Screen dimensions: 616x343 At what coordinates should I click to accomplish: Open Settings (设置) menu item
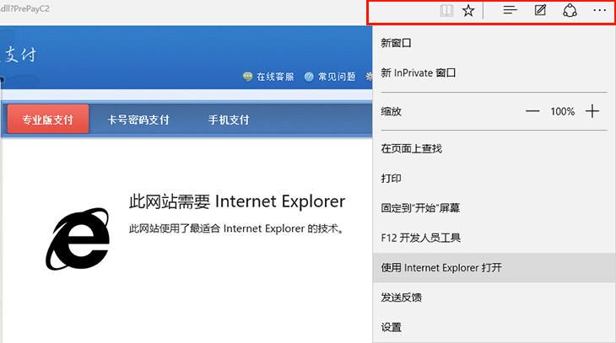pyautogui.click(x=494, y=327)
